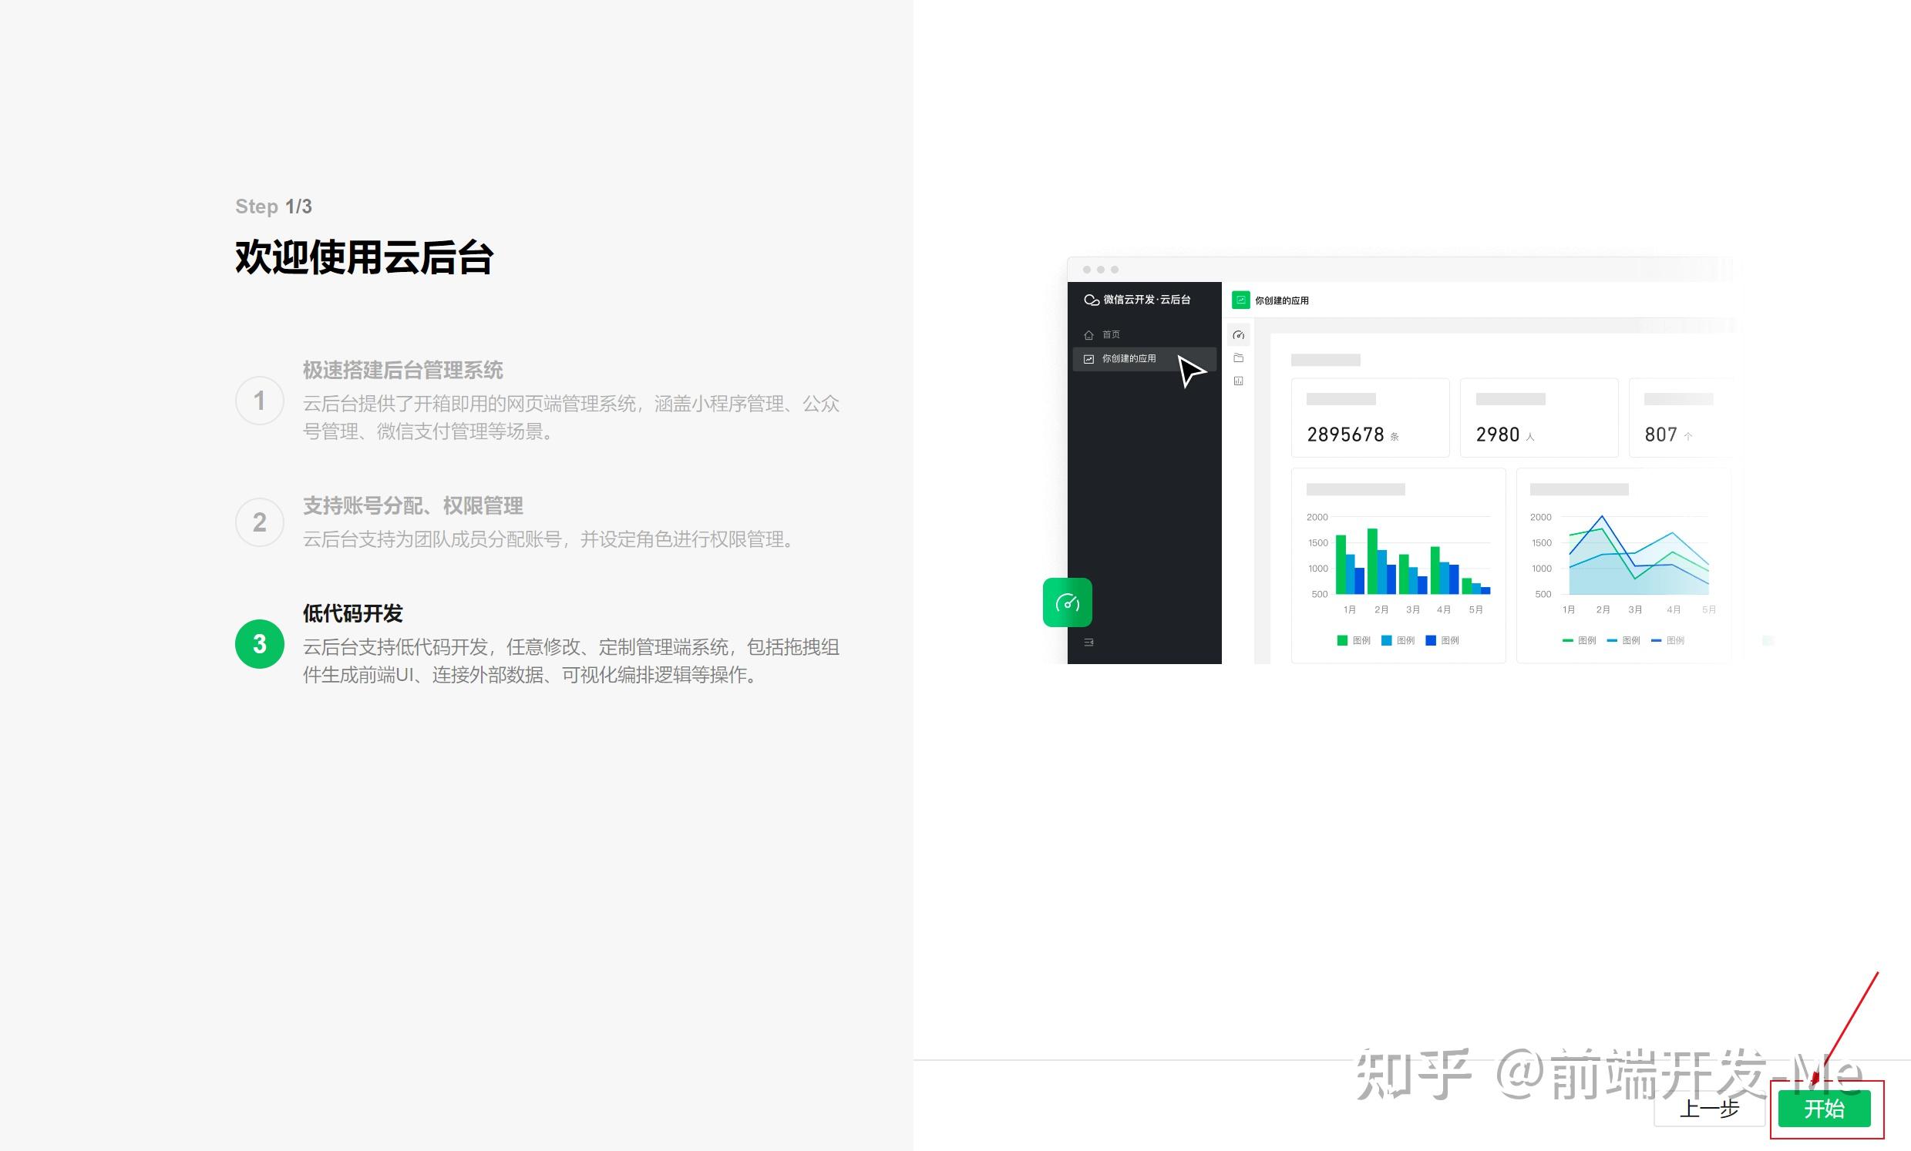Click the 极速搭建后台管理系统 heading
The image size is (1911, 1151).
click(x=402, y=371)
